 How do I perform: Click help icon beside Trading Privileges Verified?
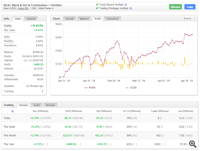click(x=131, y=9)
